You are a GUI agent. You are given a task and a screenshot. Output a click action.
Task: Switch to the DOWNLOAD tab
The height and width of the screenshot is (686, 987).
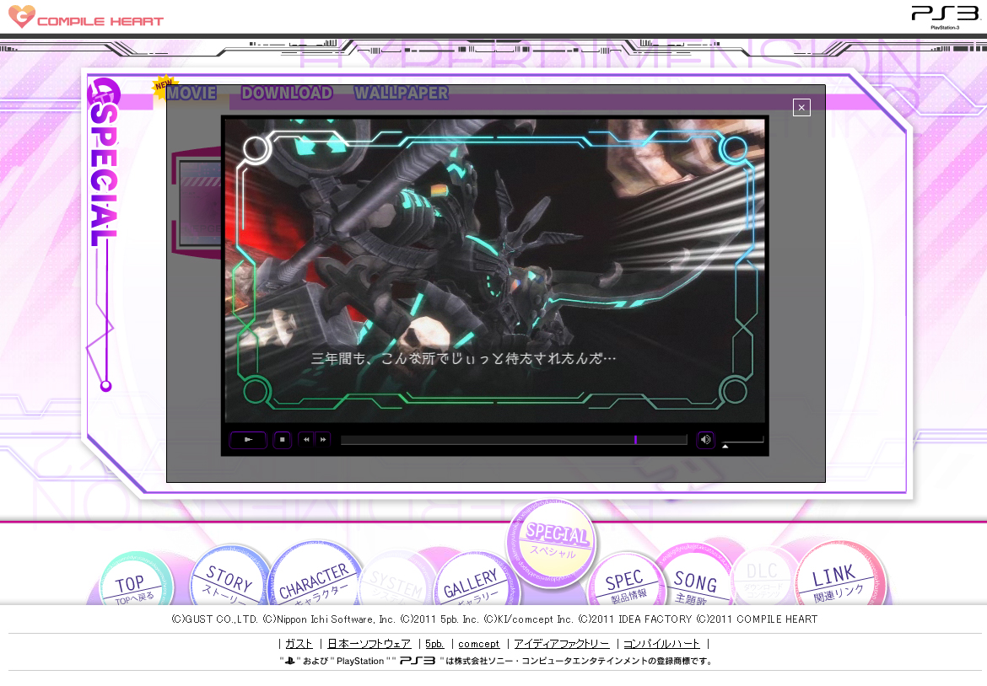pos(287,93)
